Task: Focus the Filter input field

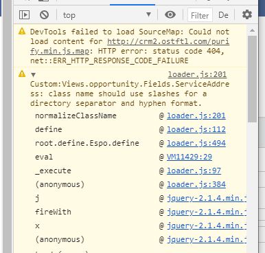Action: (x=200, y=15)
